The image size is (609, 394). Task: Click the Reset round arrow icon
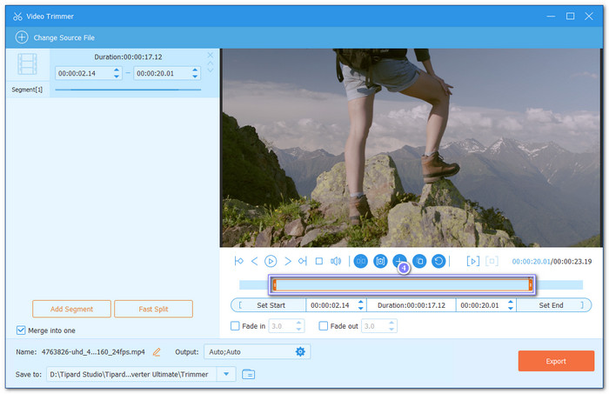pyautogui.click(x=438, y=261)
